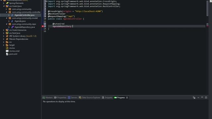This screenshot has height=119, width=212.
Task: Click the editor vertical scrollbar thumb
Action: point(207,8)
